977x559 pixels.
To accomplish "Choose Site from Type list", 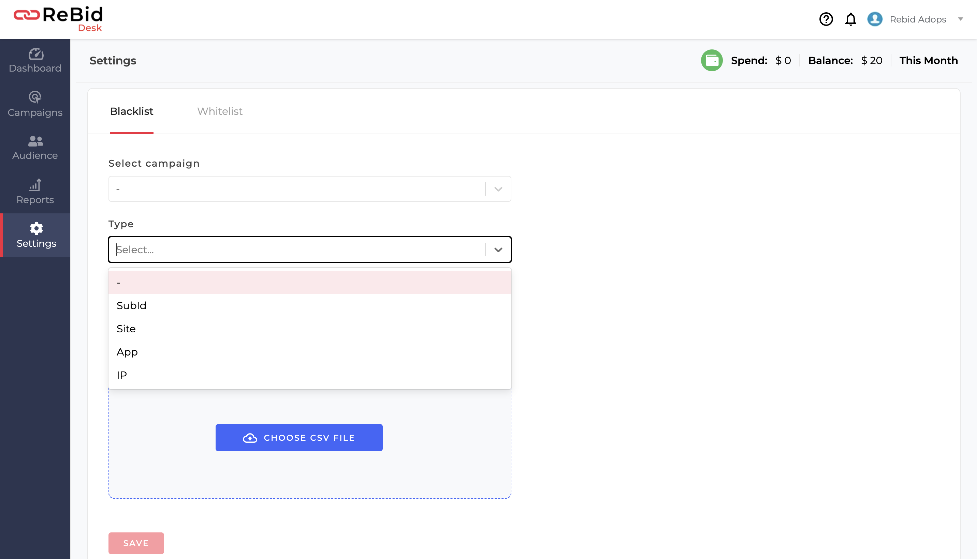I will [x=310, y=329].
